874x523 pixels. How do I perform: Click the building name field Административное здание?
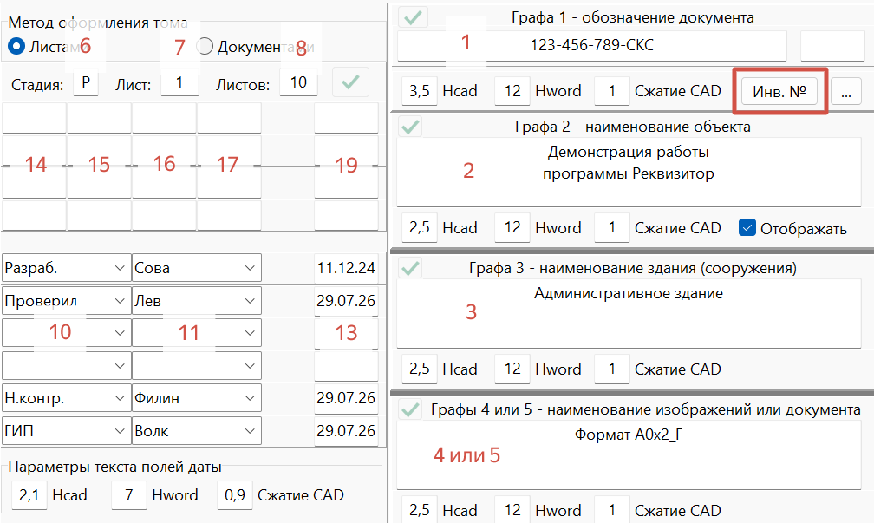pos(629,313)
